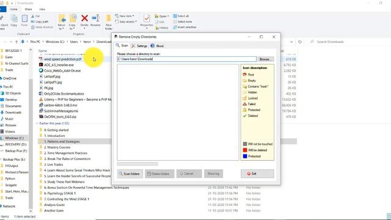
Task: Select Cisco_WebEx_Add-On.exe file
Action: tap(62, 71)
